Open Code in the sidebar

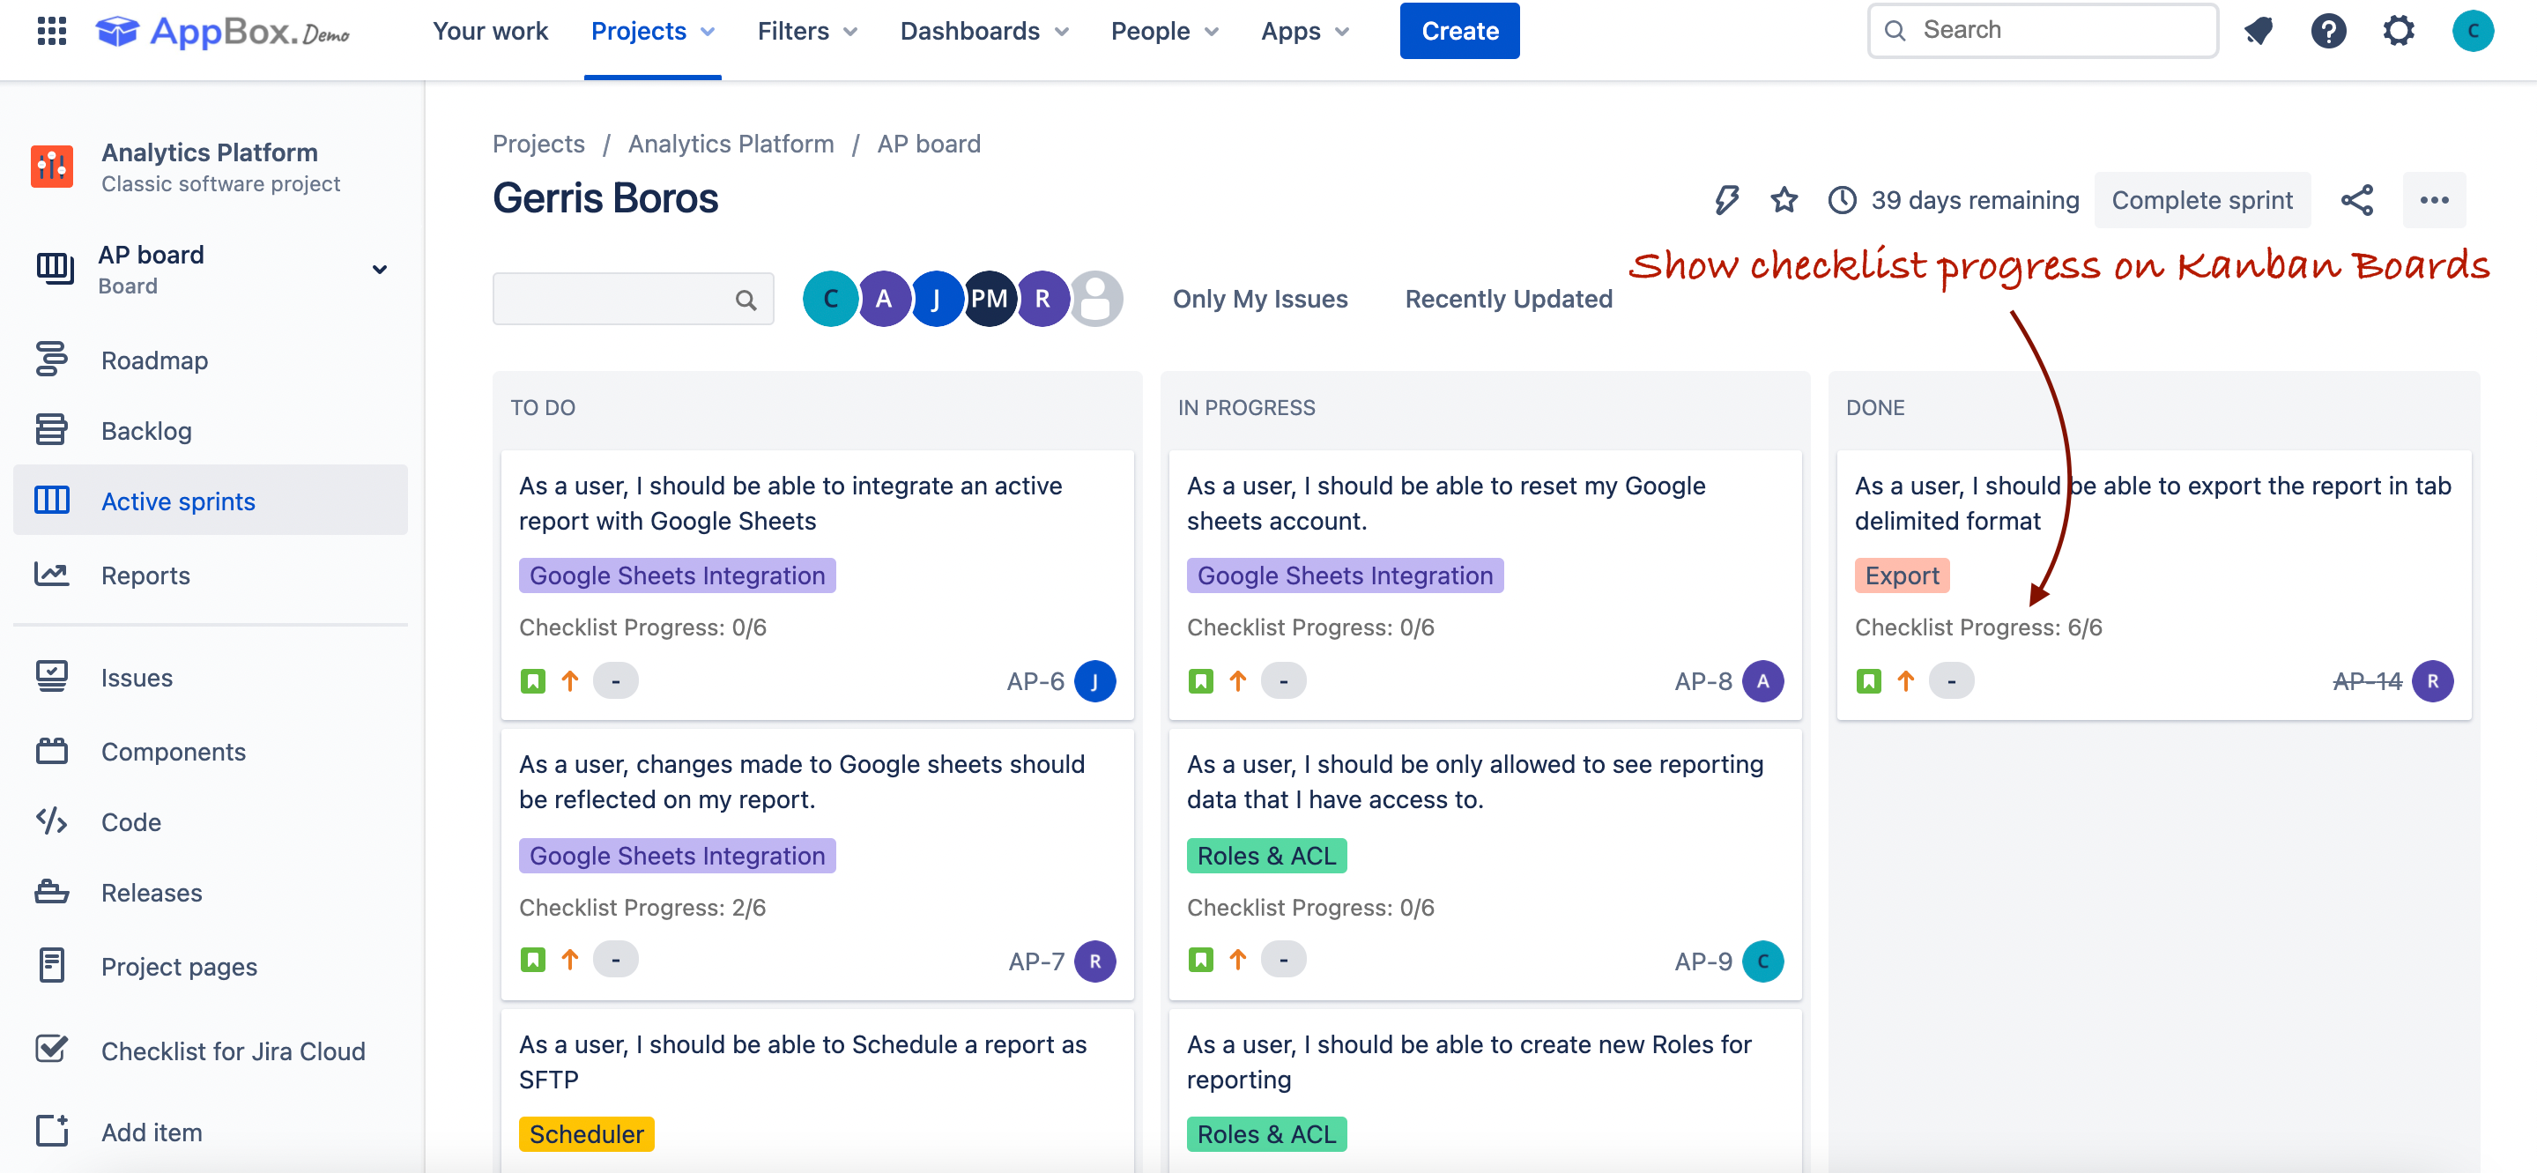[210, 821]
